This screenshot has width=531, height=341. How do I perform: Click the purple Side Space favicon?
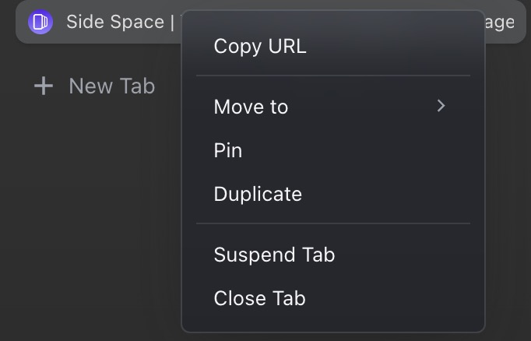40,22
